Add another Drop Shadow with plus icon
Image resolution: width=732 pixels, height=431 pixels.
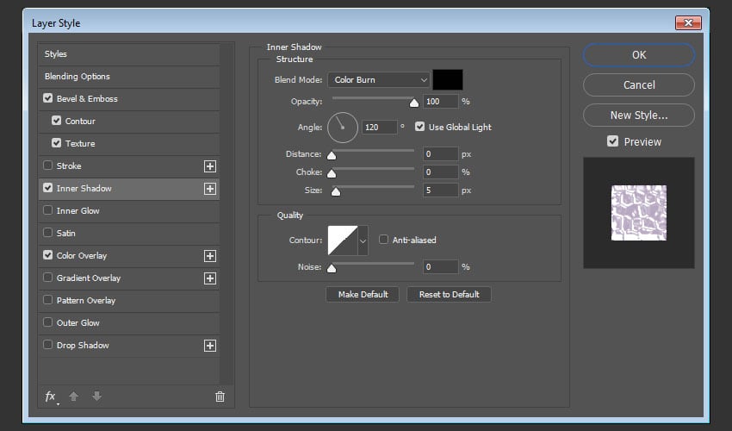[210, 346]
